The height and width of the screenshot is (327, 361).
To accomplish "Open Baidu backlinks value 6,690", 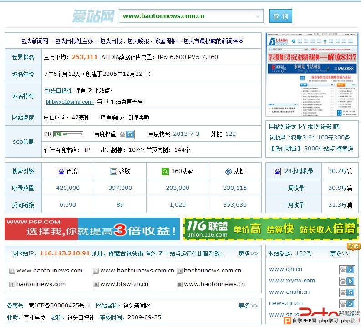I will [x=68, y=205].
